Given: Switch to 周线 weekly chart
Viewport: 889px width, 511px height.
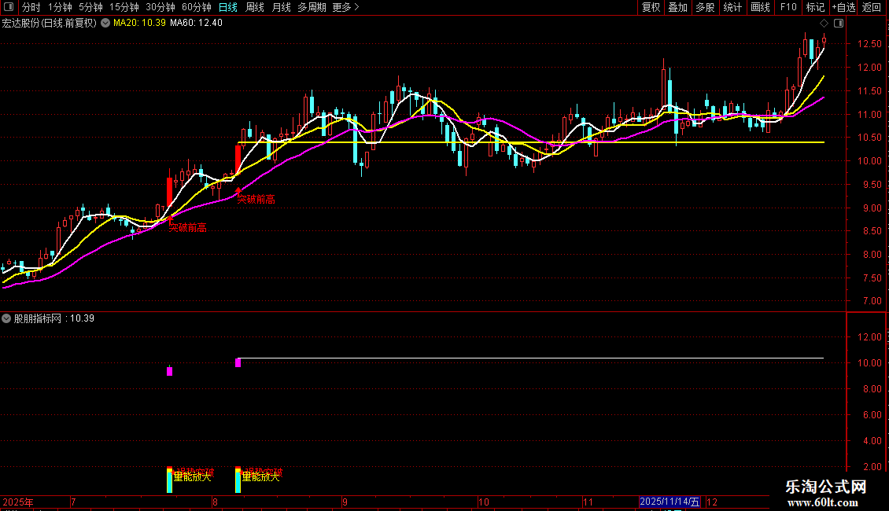Looking at the screenshot, I should click(255, 7).
